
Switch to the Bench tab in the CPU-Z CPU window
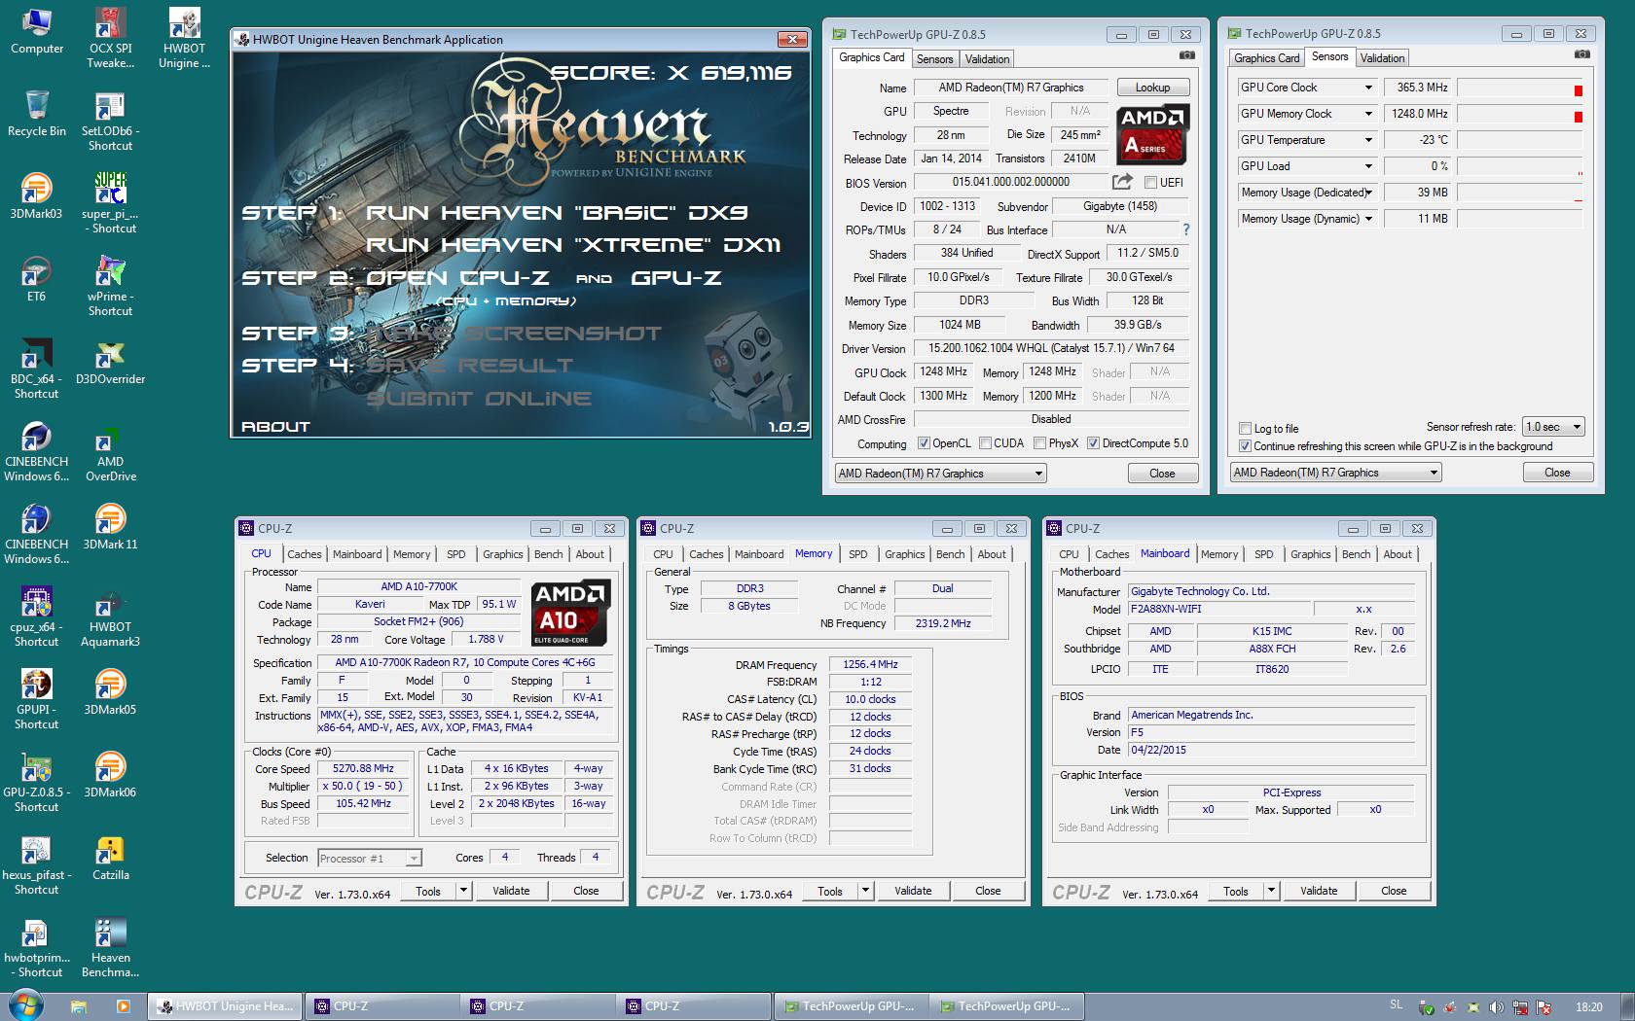click(x=548, y=554)
